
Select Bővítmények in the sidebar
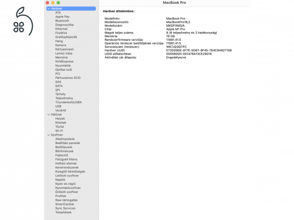64,151
